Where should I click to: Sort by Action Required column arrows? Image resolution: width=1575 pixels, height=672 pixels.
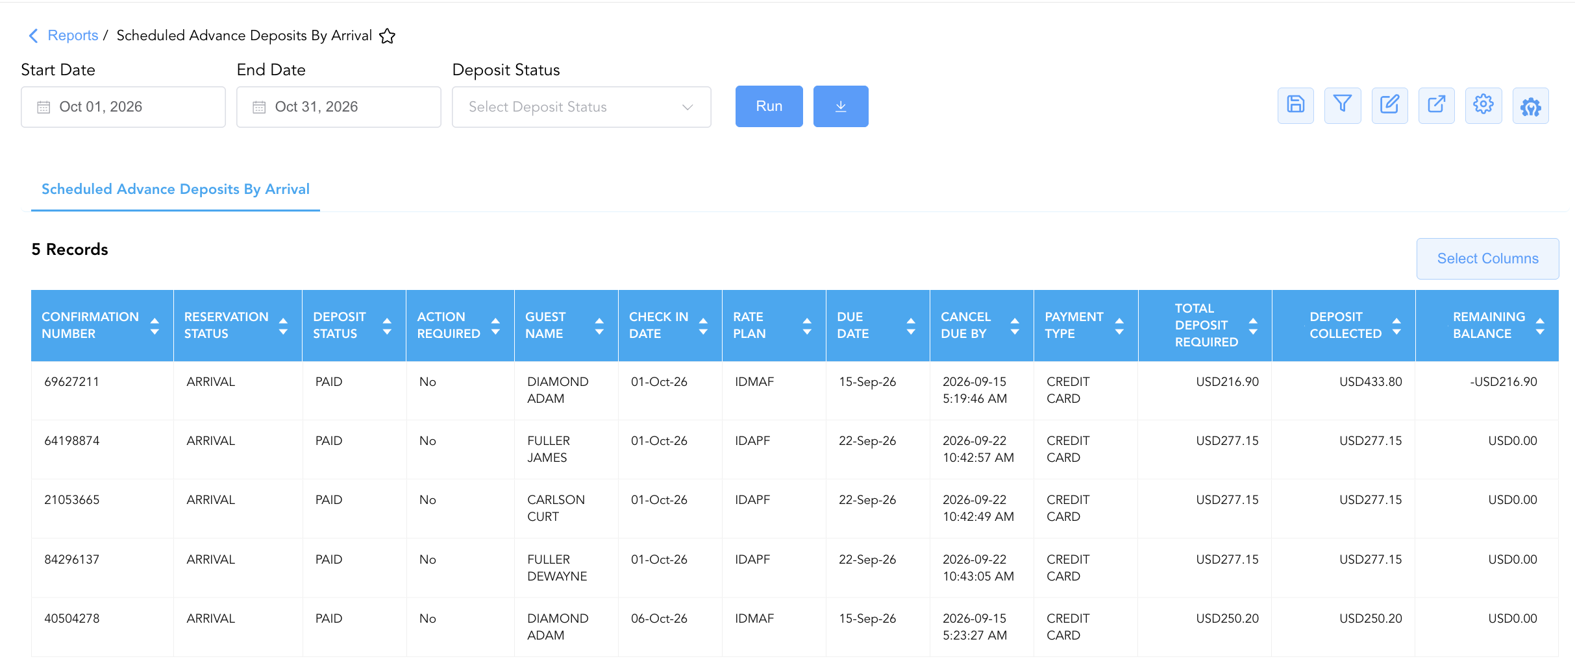(495, 326)
